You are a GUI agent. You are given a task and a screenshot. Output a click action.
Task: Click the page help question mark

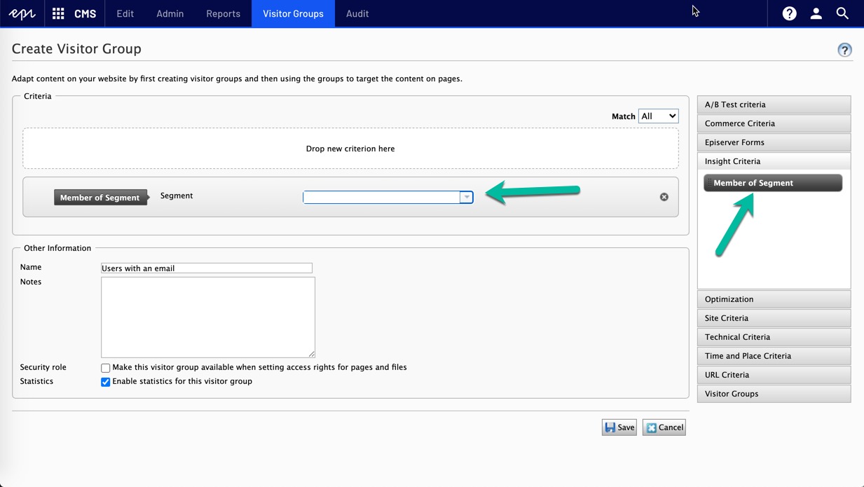click(844, 50)
